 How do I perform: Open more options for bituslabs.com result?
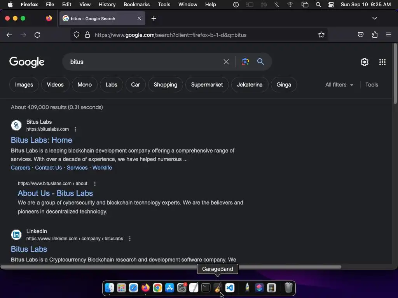click(x=75, y=129)
